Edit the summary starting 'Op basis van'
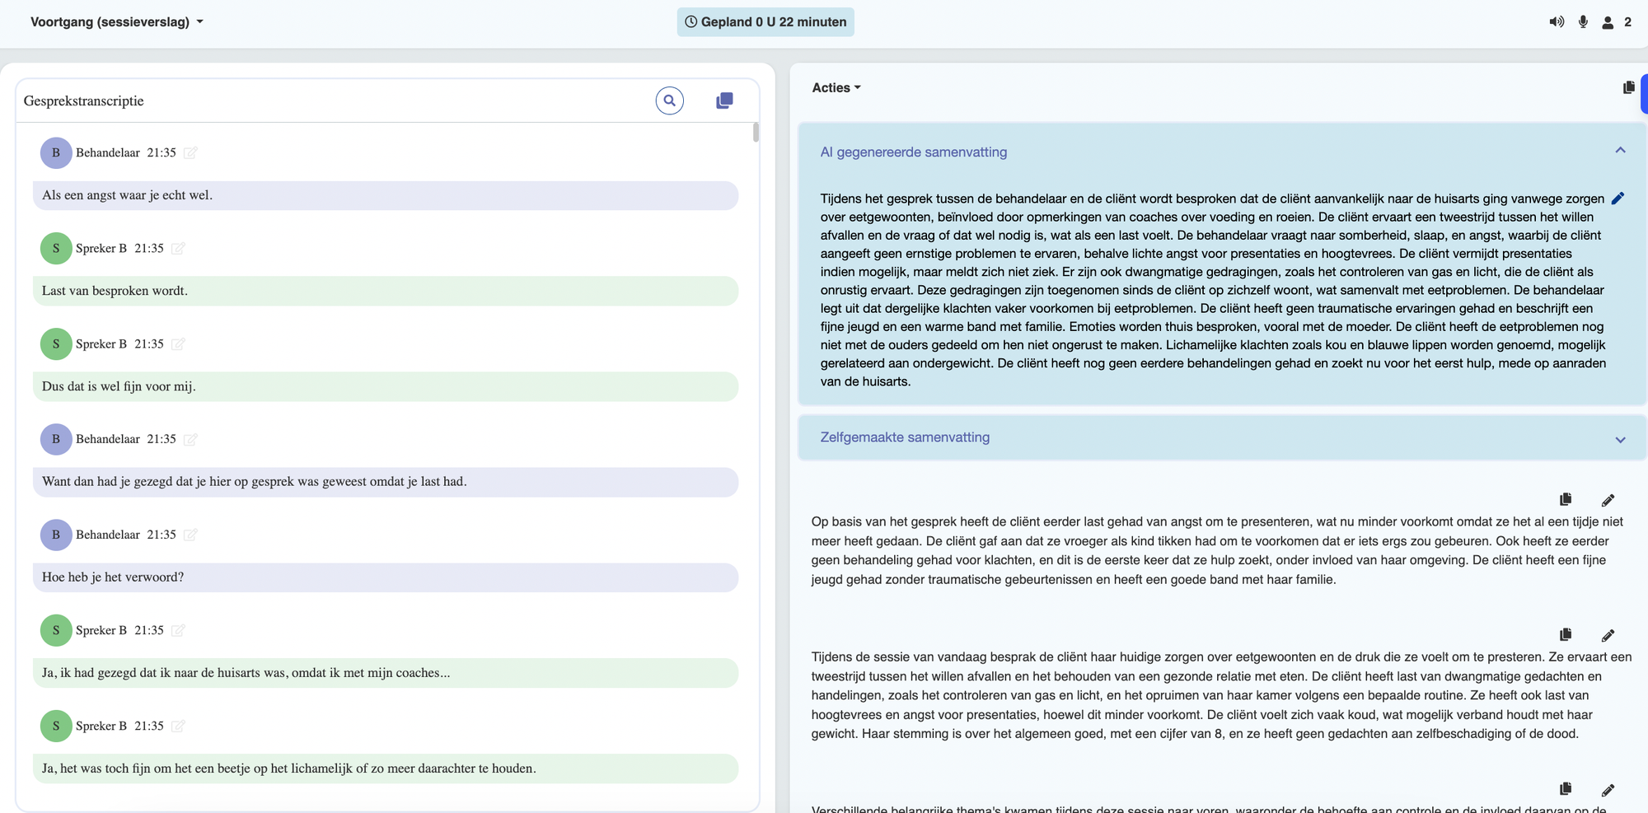The width and height of the screenshot is (1648, 813). point(1608,500)
